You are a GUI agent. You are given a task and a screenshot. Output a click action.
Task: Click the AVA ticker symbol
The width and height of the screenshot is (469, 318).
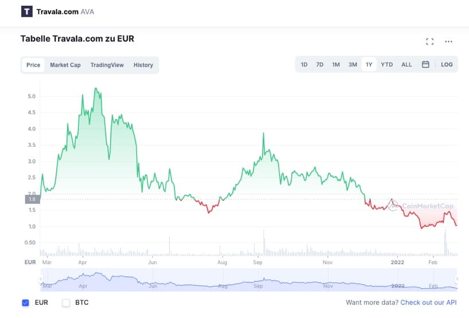point(87,11)
